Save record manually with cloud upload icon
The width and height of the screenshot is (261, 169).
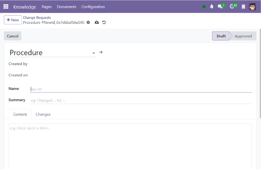click(x=97, y=23)
